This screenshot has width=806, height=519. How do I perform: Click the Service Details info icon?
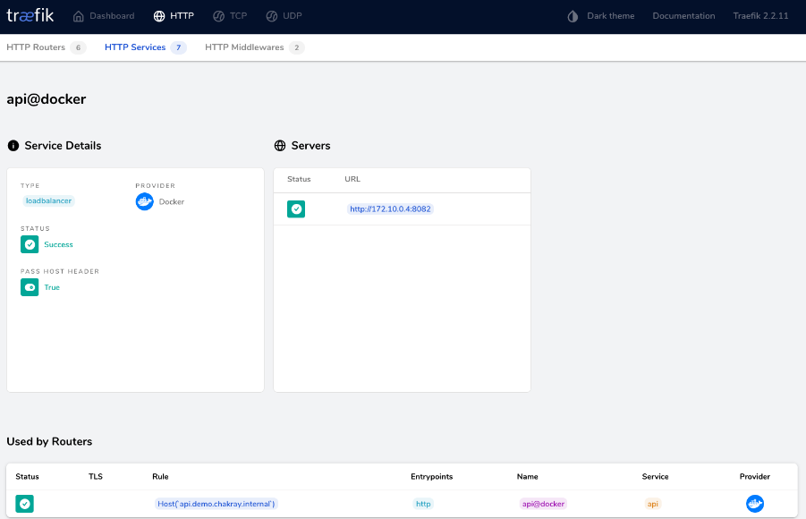[13, 145]
